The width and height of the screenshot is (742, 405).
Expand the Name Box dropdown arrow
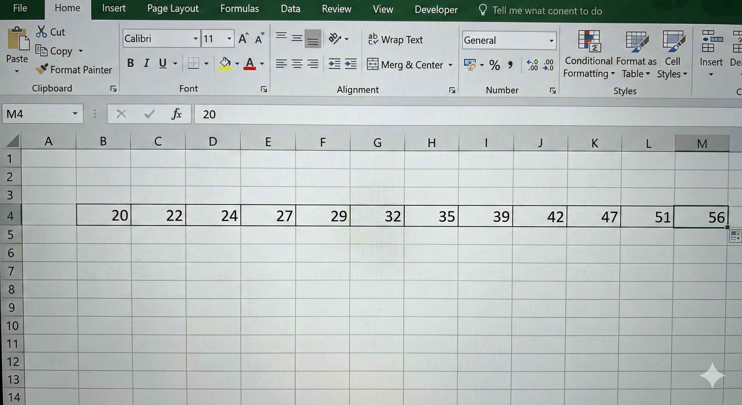click(x=75, y=114)
